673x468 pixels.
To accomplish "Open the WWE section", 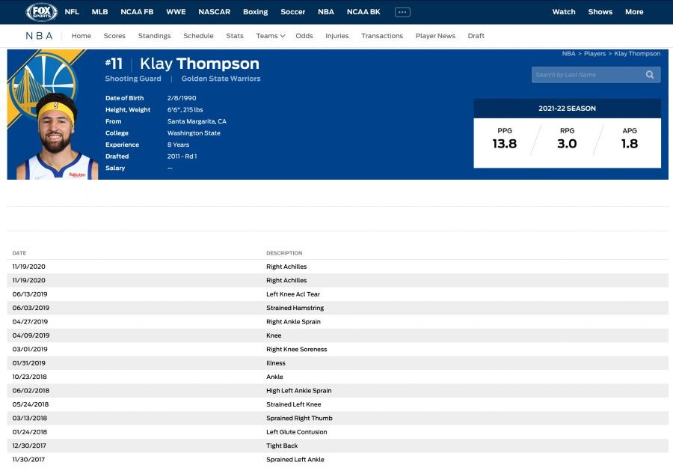I will [x=176, y=12].
